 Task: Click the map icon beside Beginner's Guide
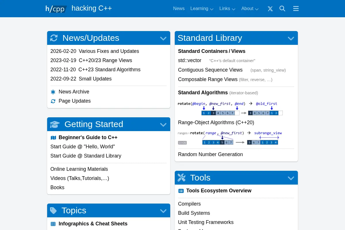point(53,138)
